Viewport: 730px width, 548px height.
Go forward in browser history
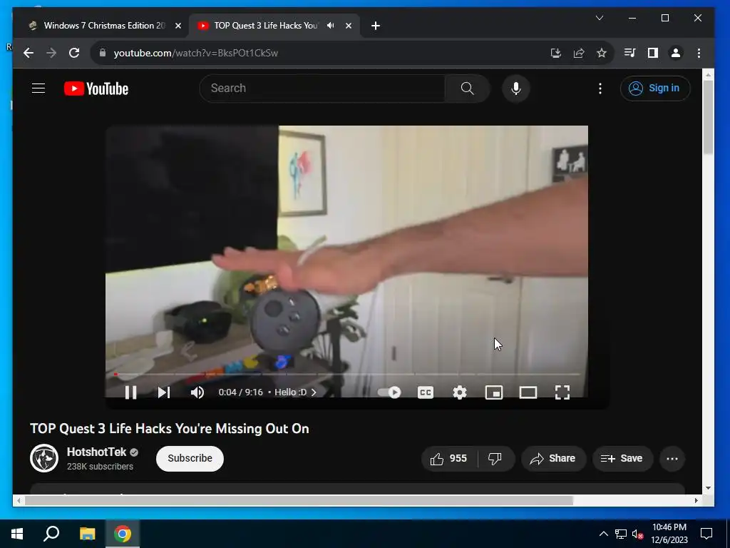[x=51, y=53]
